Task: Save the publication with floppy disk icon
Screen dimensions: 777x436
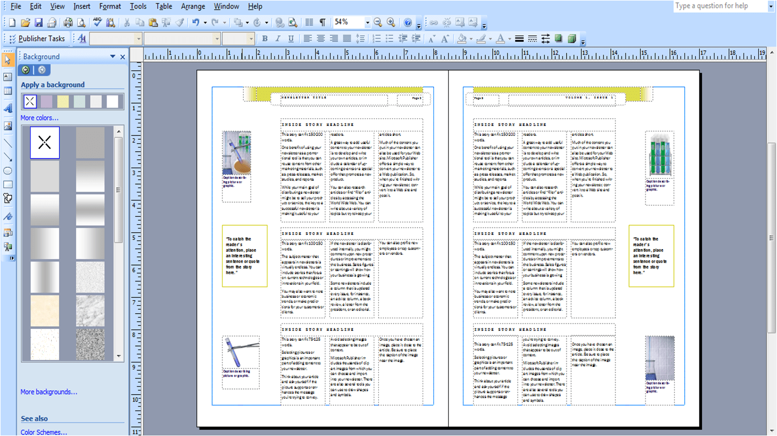Action: [x=39, y=23]
